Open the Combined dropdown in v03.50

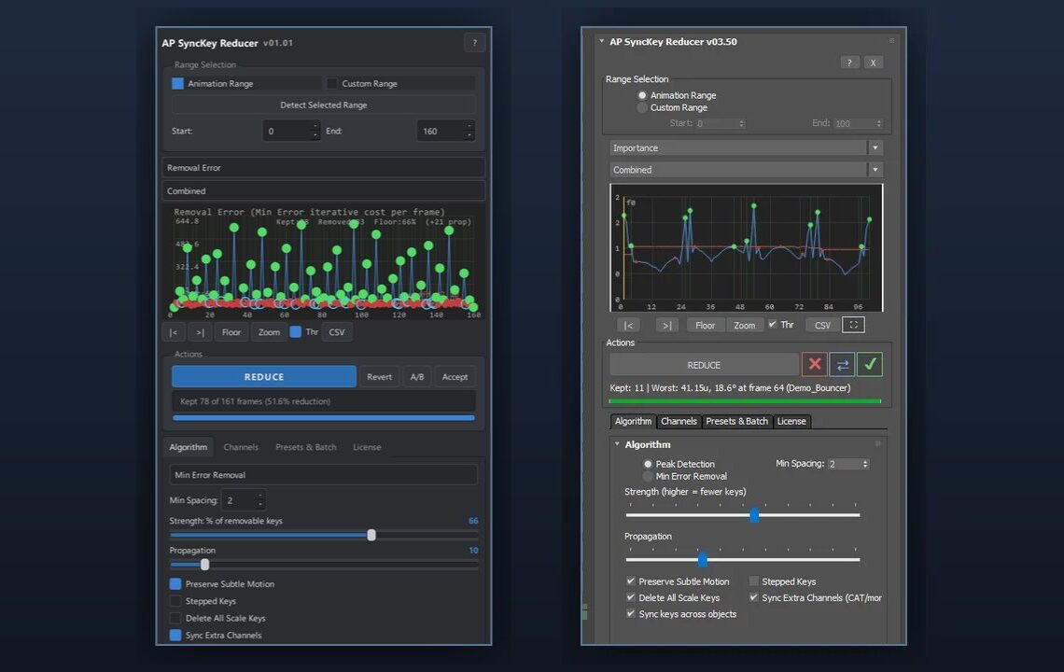745,170
